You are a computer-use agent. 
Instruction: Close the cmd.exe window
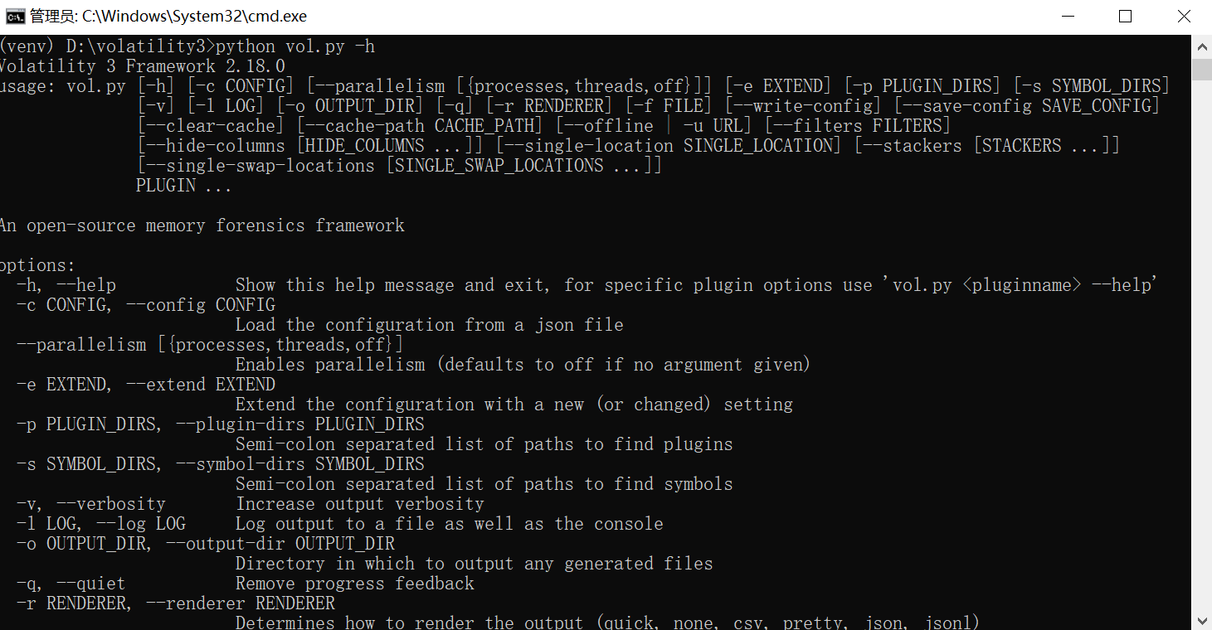pyautogui.click(x=1184, y=17)
